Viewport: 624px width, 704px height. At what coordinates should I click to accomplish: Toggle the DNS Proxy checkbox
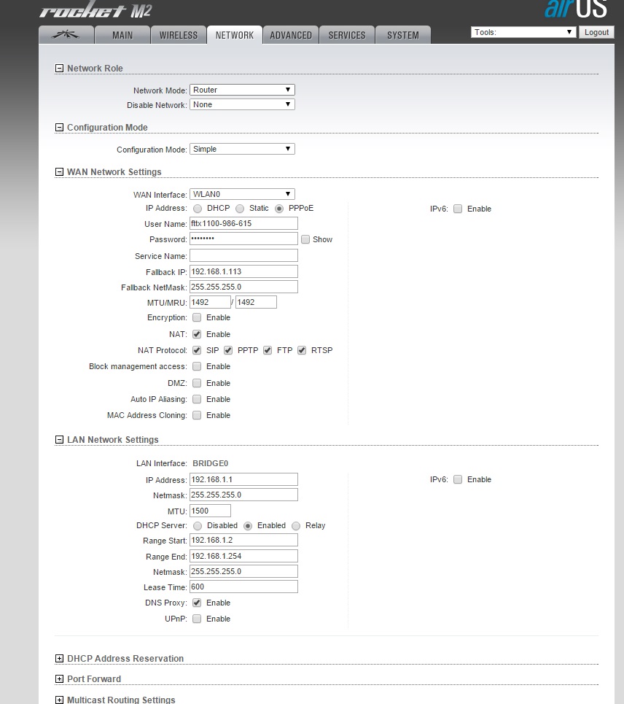click(x=197, y=603)
